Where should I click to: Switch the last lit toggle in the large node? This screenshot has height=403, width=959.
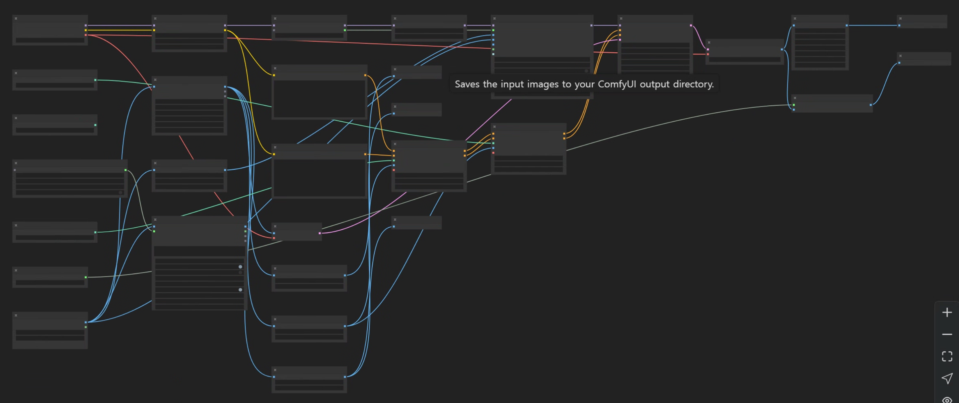click(240, 290)
